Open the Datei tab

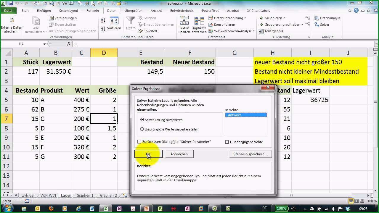[x=8, y=11]
